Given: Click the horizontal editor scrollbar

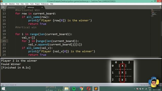Looking at the screenshot, I should pos(79,57).
